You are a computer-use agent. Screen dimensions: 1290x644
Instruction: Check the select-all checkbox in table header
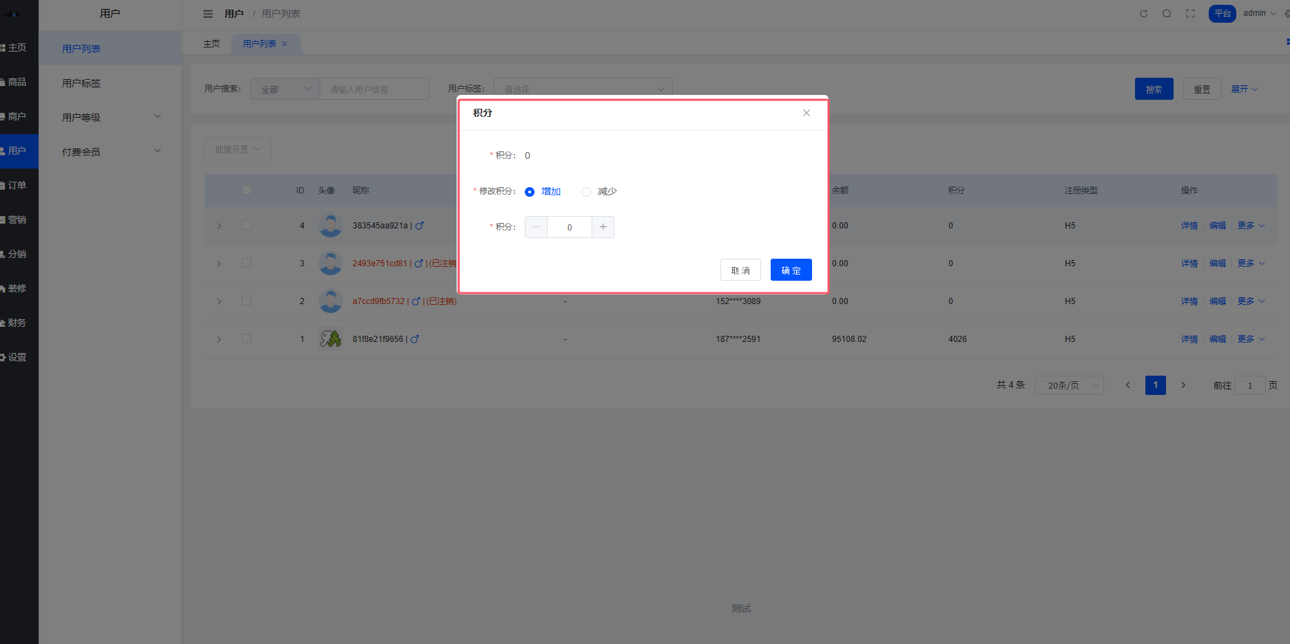pyautogui.click(x=247, y=190)
